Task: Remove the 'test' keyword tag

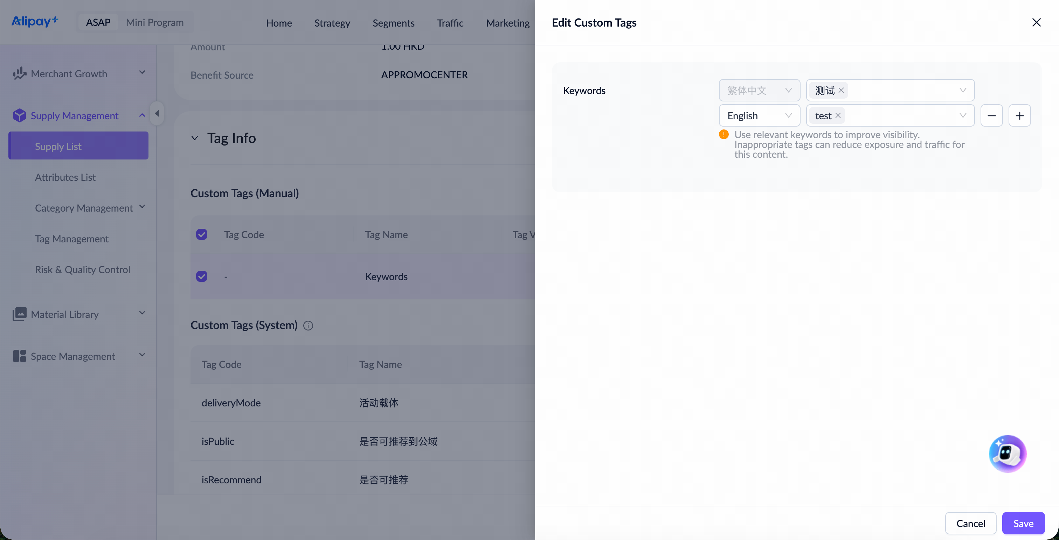Action: pos(838,115)
